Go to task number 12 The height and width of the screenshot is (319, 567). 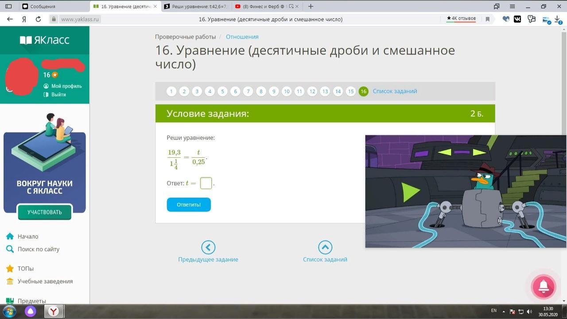(312, 91)
